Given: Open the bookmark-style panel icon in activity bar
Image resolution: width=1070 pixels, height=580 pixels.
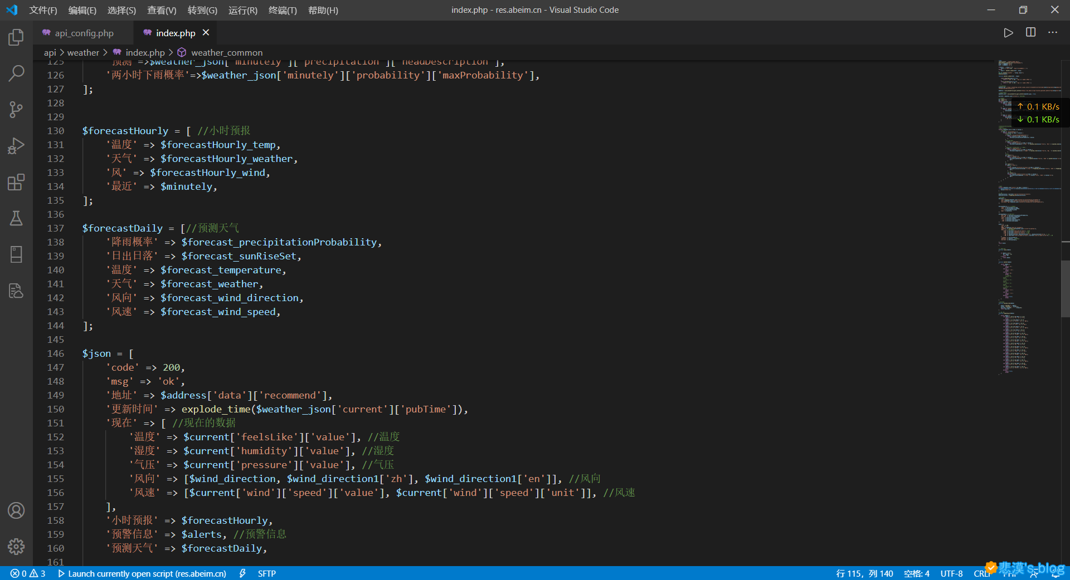Looking at the screenshot, I should [x=16, y=254].
